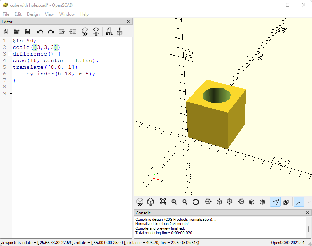Open the Design menu
Viewport: 312px width, 246px height.
(33, 14)
